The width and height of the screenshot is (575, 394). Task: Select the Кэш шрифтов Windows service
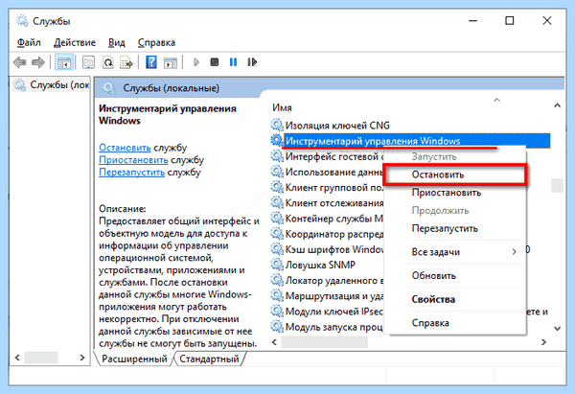pyautogui.click(x=334, y=249)
